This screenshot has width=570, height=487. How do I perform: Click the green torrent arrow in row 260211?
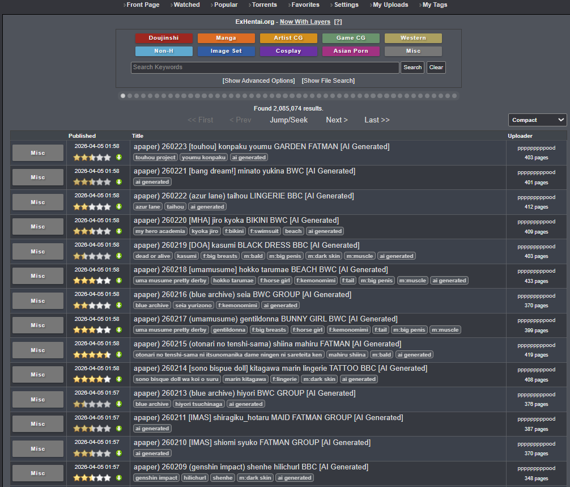tap(119, 429)
